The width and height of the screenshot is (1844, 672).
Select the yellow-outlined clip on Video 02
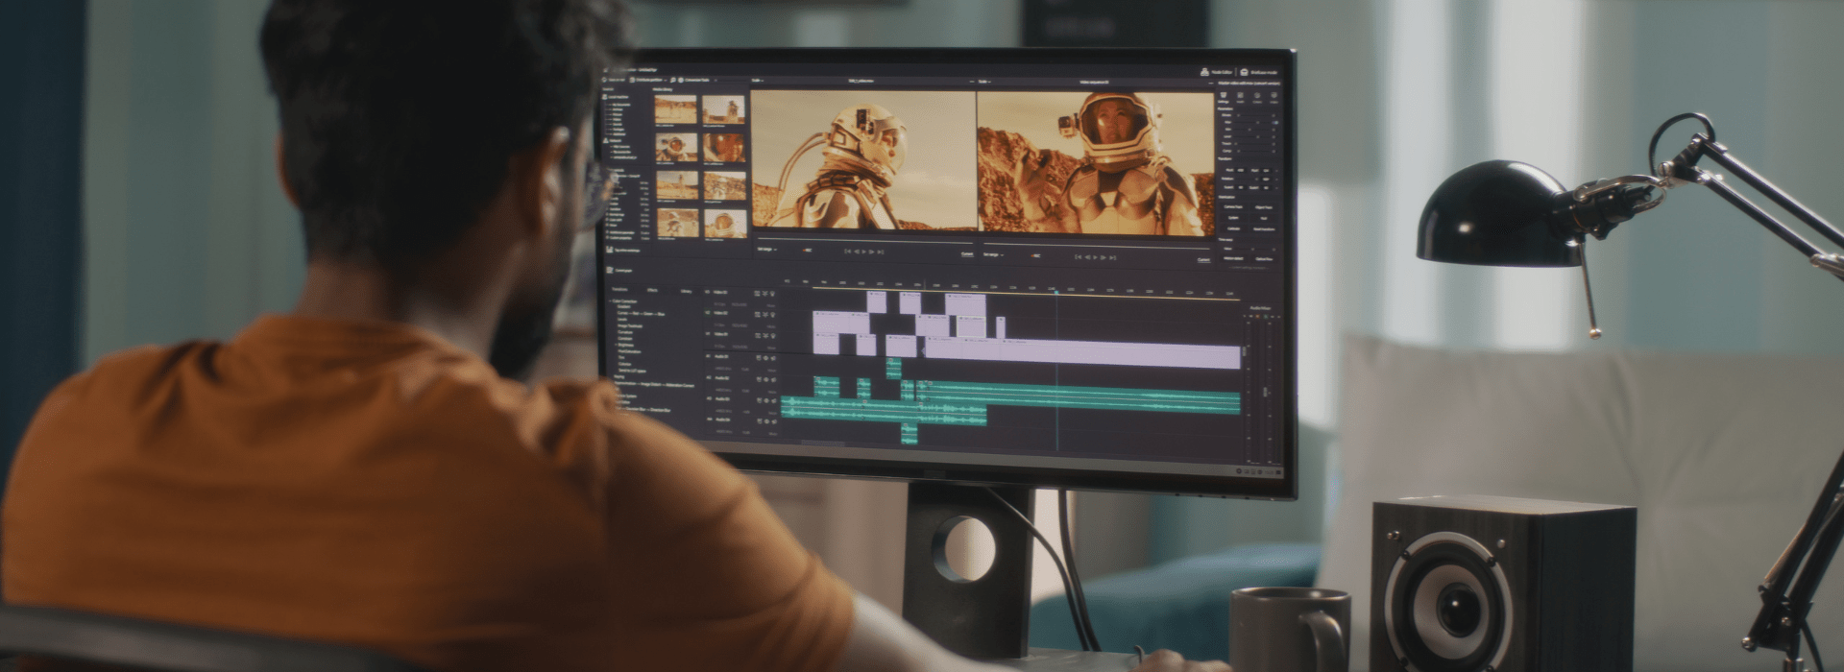pyautogui.click(x=971, y=326)
